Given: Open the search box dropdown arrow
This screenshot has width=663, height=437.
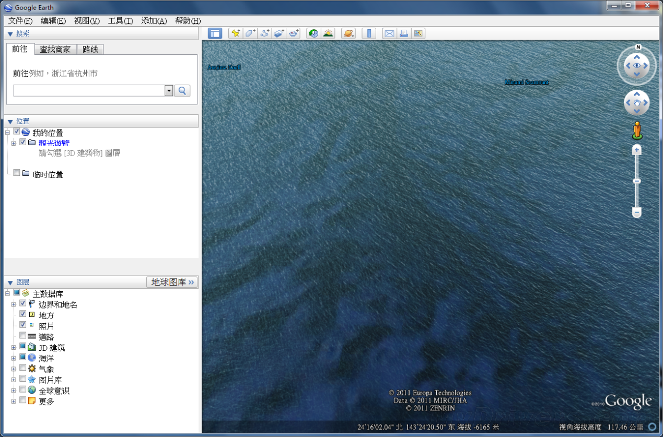Looking at the screenshot, I should coord(168,91).
